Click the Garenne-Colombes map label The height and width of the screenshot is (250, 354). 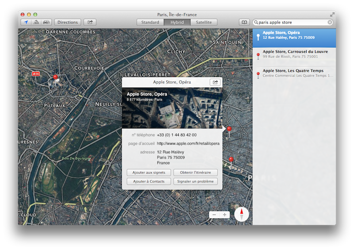70,32
